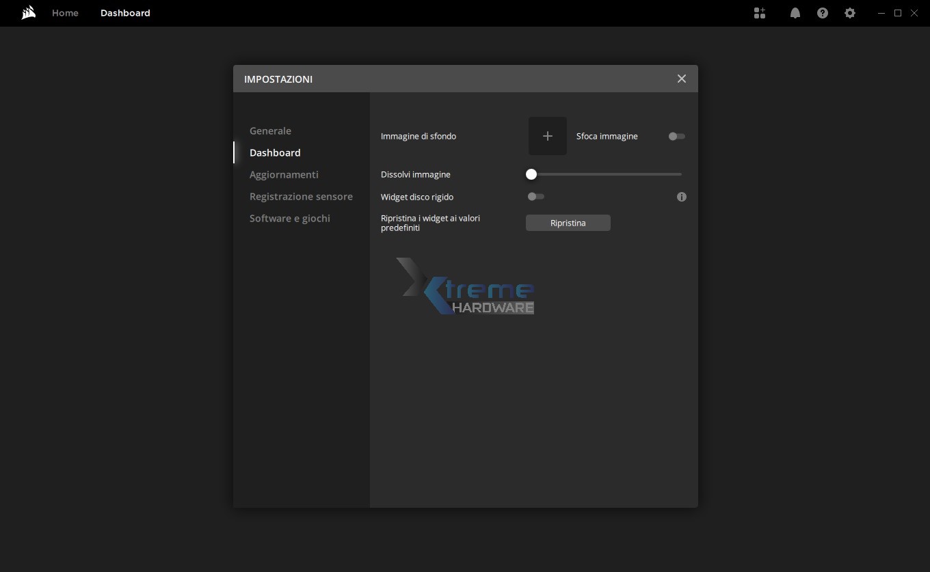Switch to the Dashboard top tab
Screen dimensions: 930x572
click(x=125, y=13)
